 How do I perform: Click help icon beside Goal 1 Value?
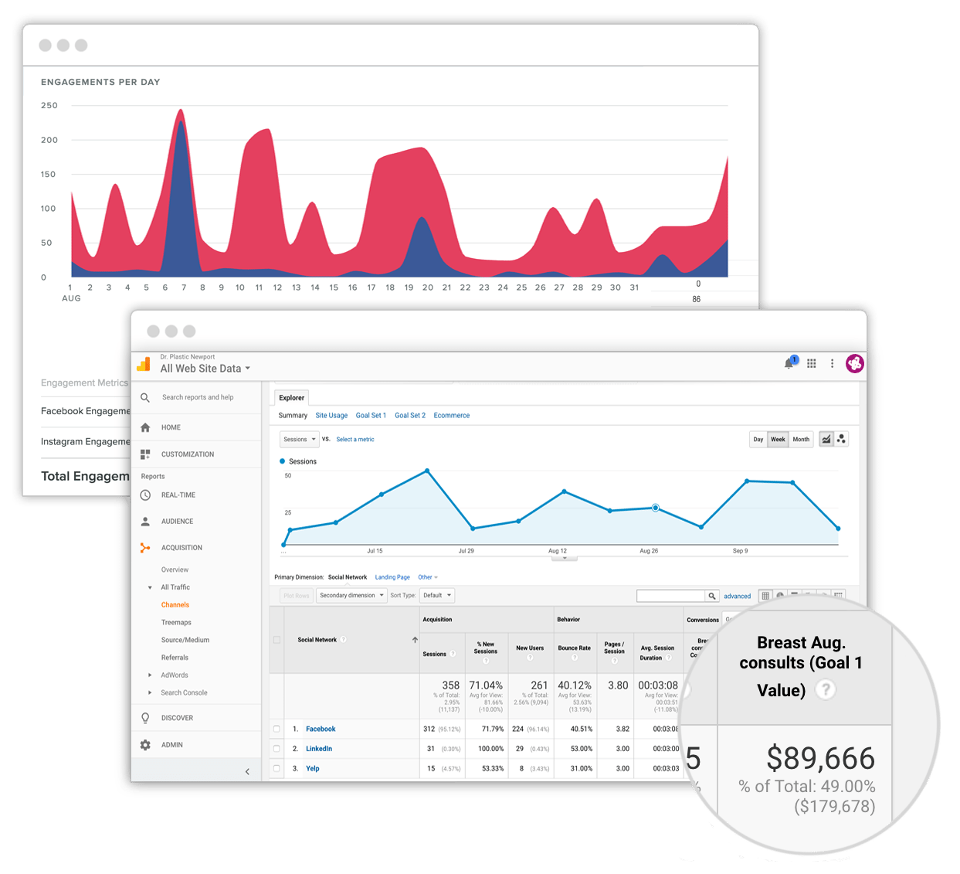(826, 689)
